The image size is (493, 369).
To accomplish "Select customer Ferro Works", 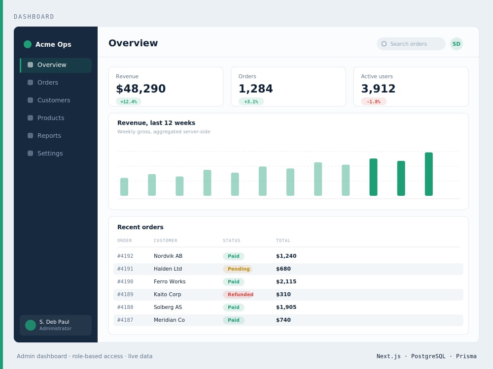I will 170,282.
